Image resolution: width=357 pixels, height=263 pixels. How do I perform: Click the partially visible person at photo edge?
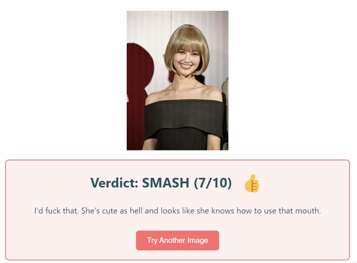point(225,114)
